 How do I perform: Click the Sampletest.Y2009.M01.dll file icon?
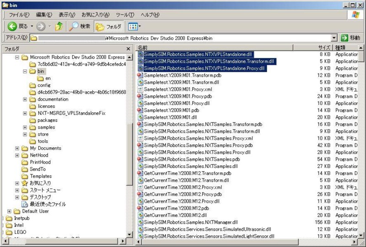[x=140, y=117]
